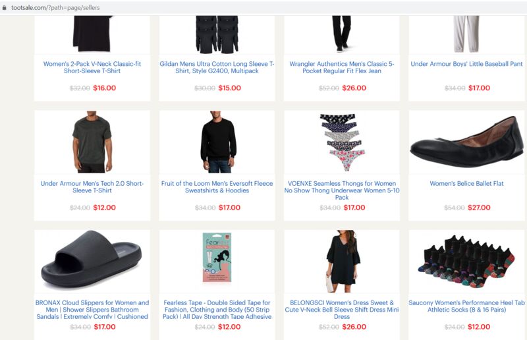Open Under Armour Men's Tech 2.0 title link
This screenshot has width=527, height=340.
pos(92,186)
